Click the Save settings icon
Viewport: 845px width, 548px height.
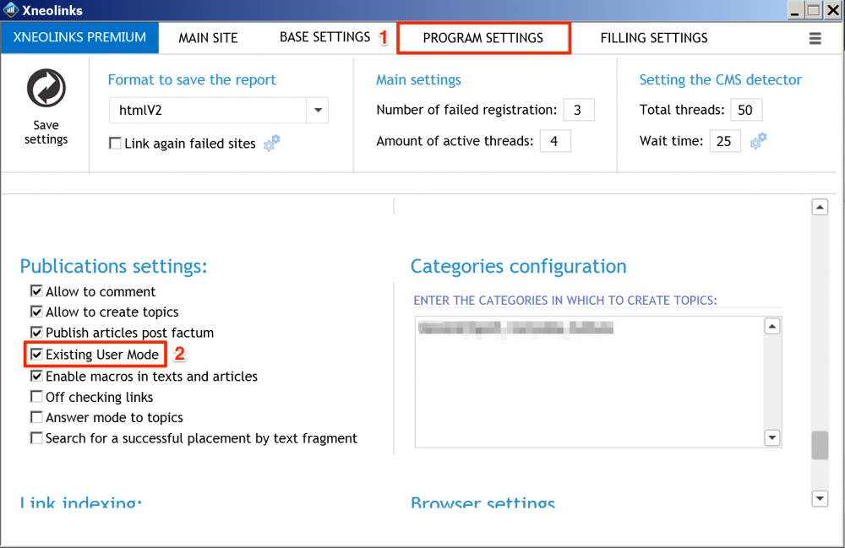click(x=46, y=88)
